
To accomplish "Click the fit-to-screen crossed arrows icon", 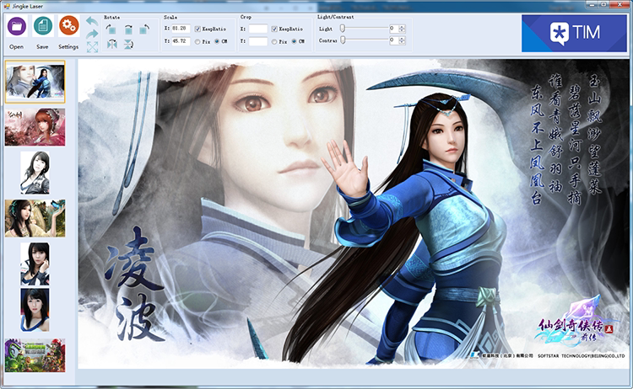I will tap(92, 47).
